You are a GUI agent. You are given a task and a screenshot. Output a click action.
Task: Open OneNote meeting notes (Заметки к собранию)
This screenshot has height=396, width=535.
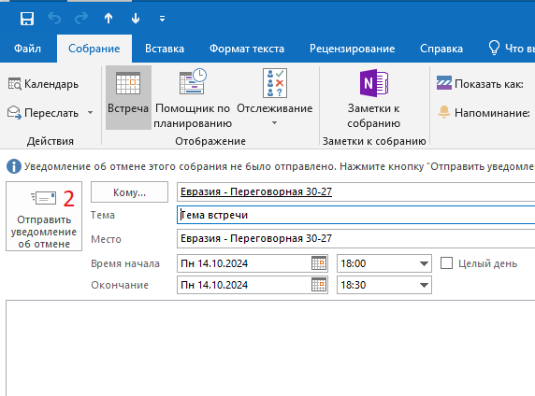tap(373, 98)
